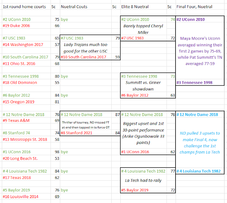Click the 'Nuetral Couts' column header
Image resolution: width=227 pixels, height=203 pixels.
click(x=86, y=7)
